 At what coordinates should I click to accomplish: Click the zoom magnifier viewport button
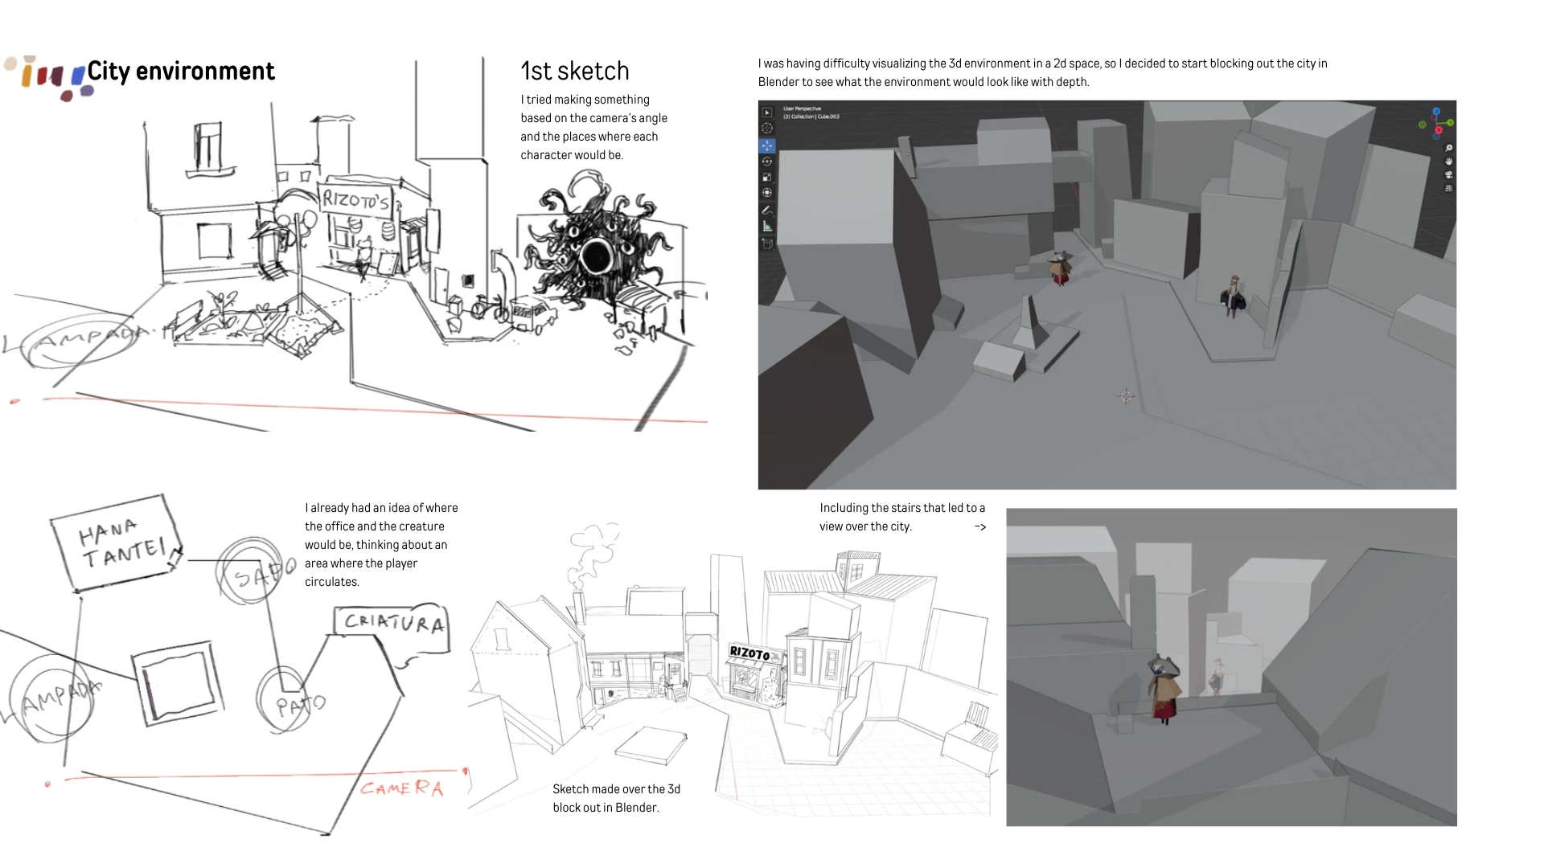(1449, 149)
